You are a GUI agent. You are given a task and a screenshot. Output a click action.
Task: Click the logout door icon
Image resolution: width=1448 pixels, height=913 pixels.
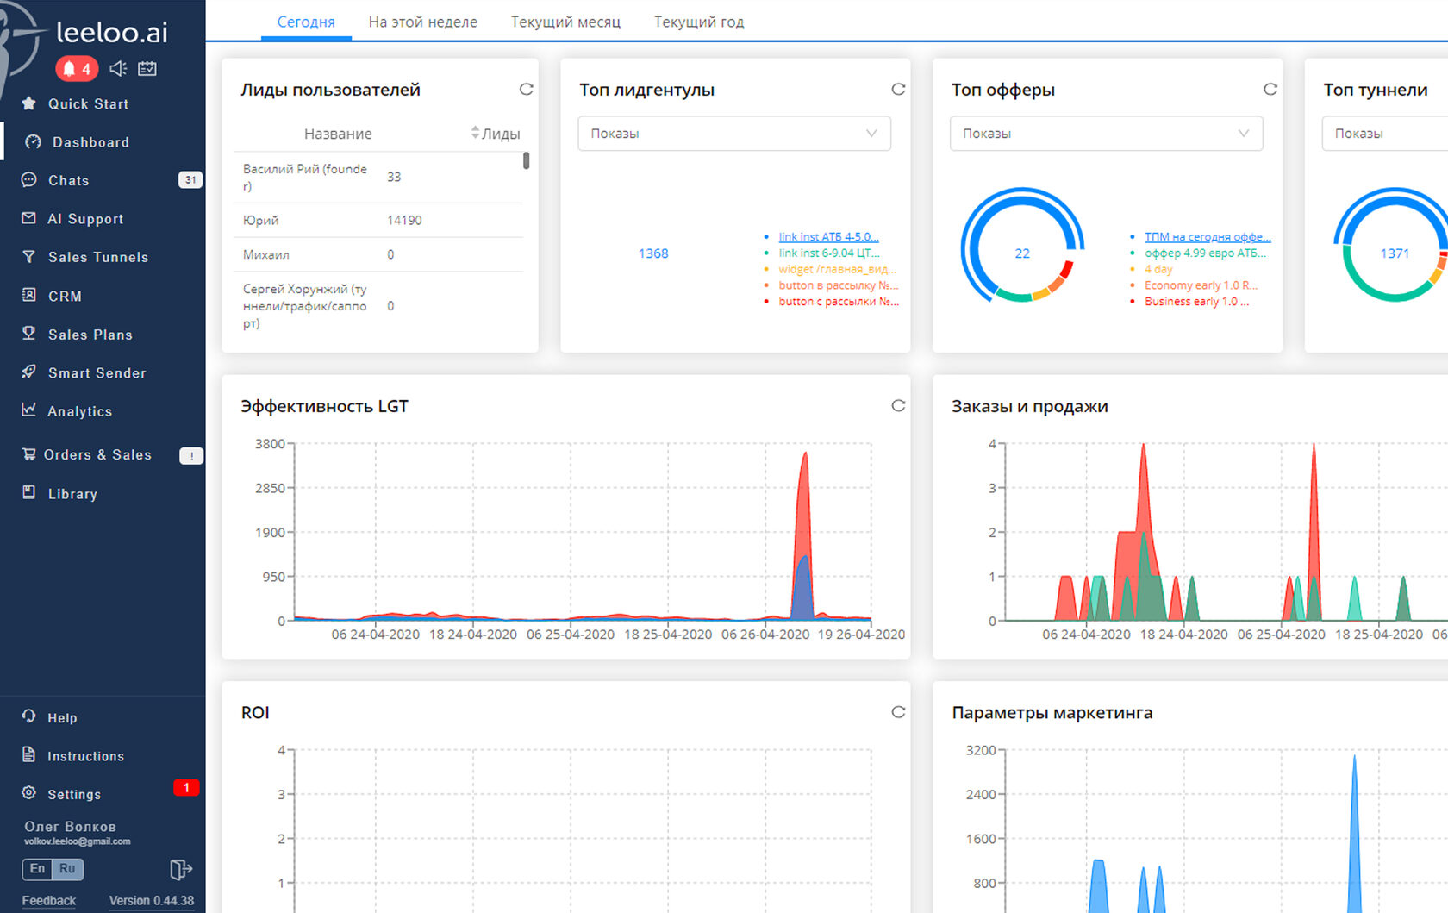tap(181, 869)
